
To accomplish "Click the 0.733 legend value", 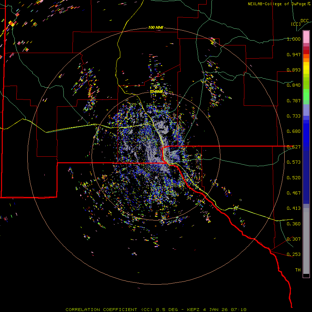I will point(294,116).
